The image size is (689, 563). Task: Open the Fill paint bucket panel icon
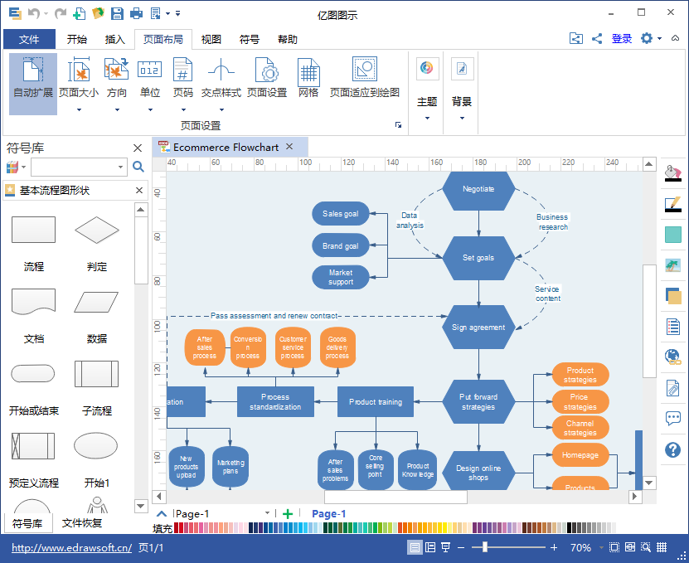[x=672, y=173]
